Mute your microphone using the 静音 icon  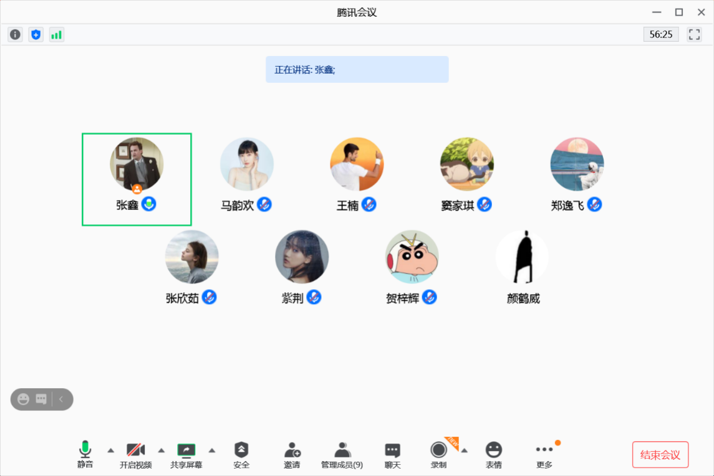[85, 450]
